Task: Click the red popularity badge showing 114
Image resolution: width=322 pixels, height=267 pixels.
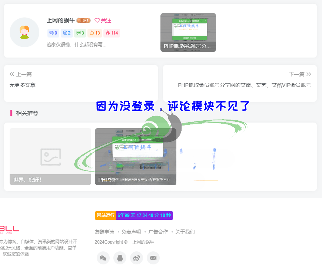Action: pyautogui.click(x=112, y=33)
